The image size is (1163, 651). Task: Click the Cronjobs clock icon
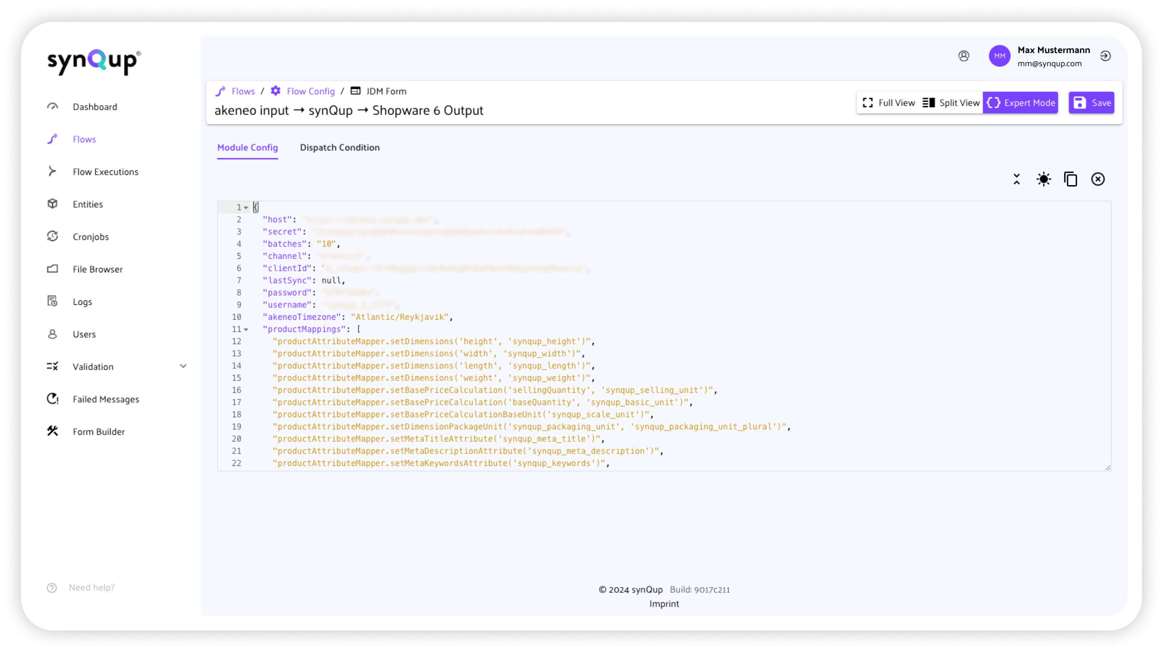tap(53, 236)
